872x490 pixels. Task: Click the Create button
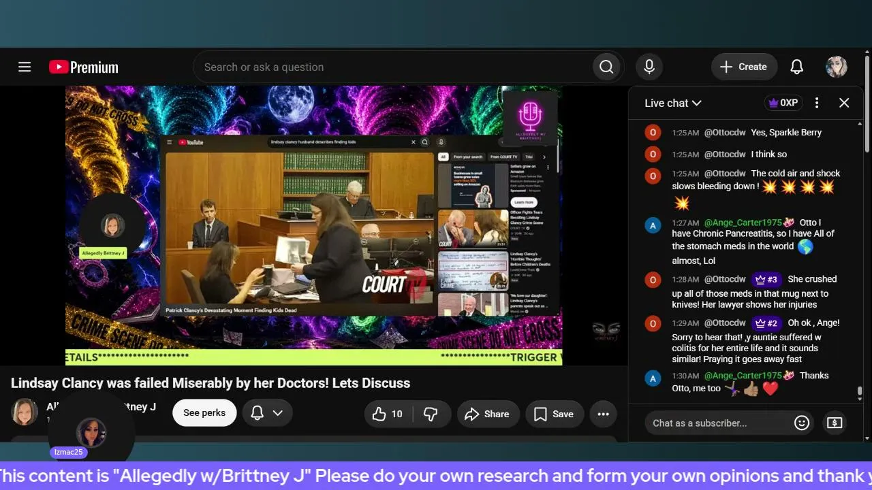click(744, 67)
